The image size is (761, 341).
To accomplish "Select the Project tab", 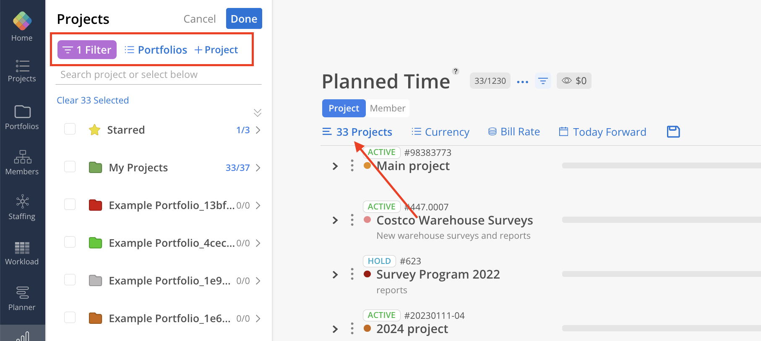I will click(x=344, y=108).
